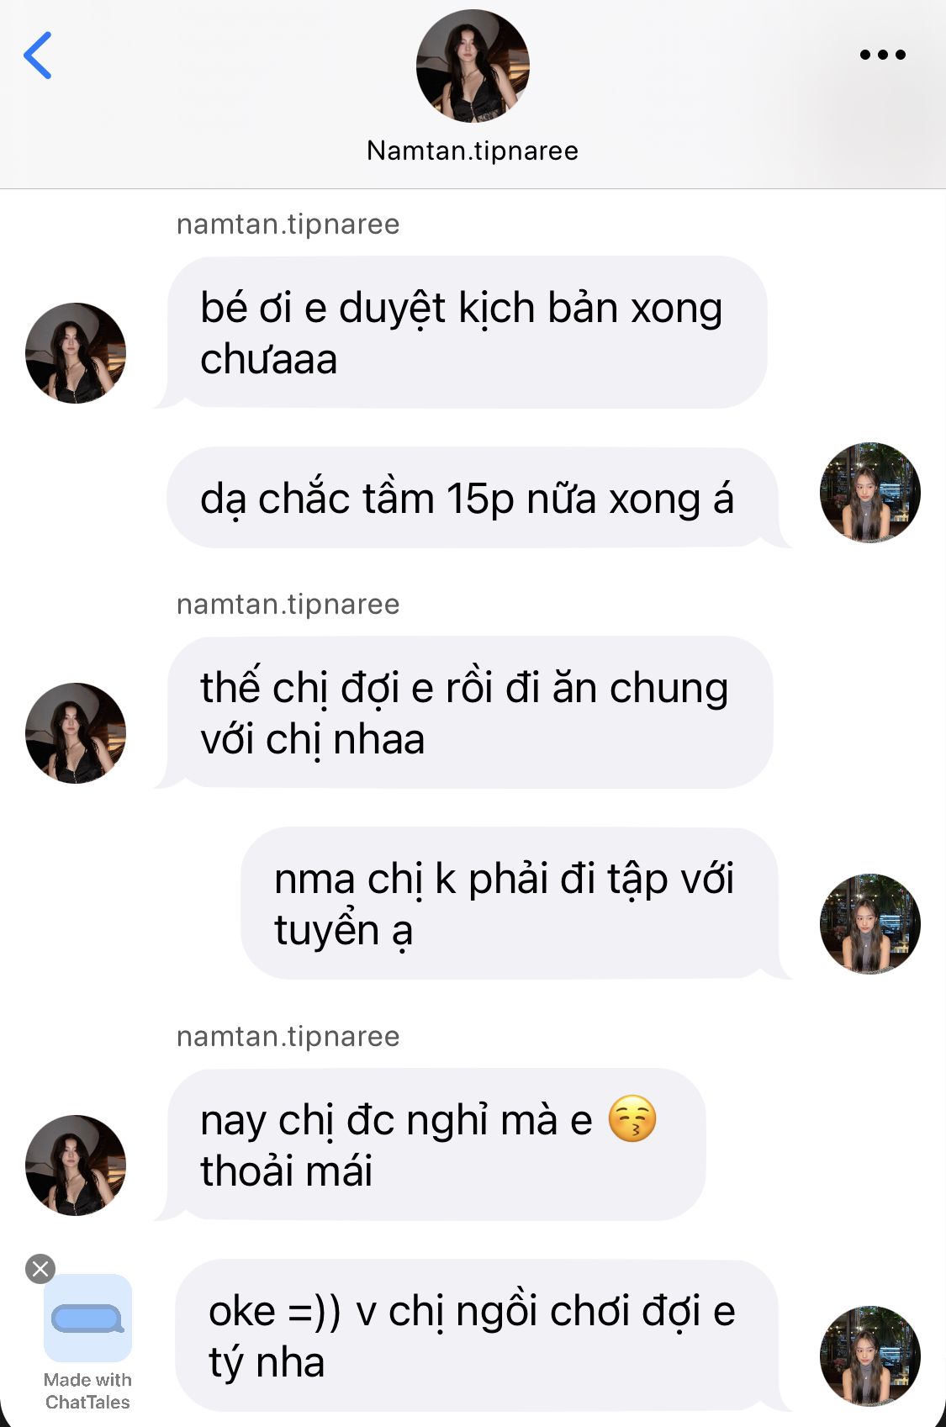Open the Made with ChatTales label
This screenshot has width=946, height=1427.
[87, 1391]
